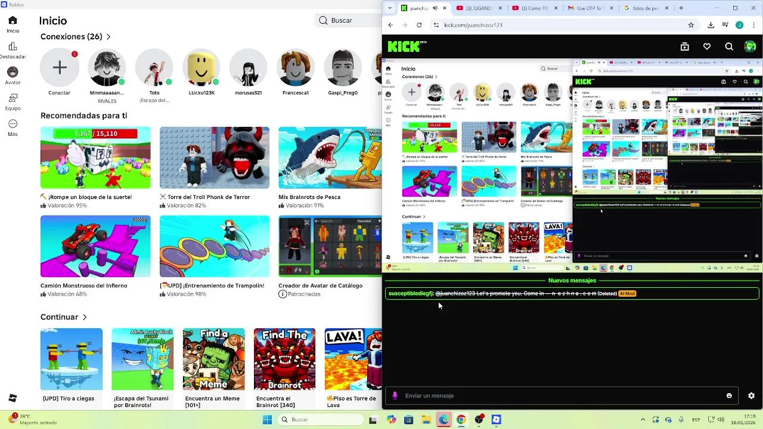View site information icon in address bar
The width and height of the screenshot is (763, 429).
click(436, 25)
